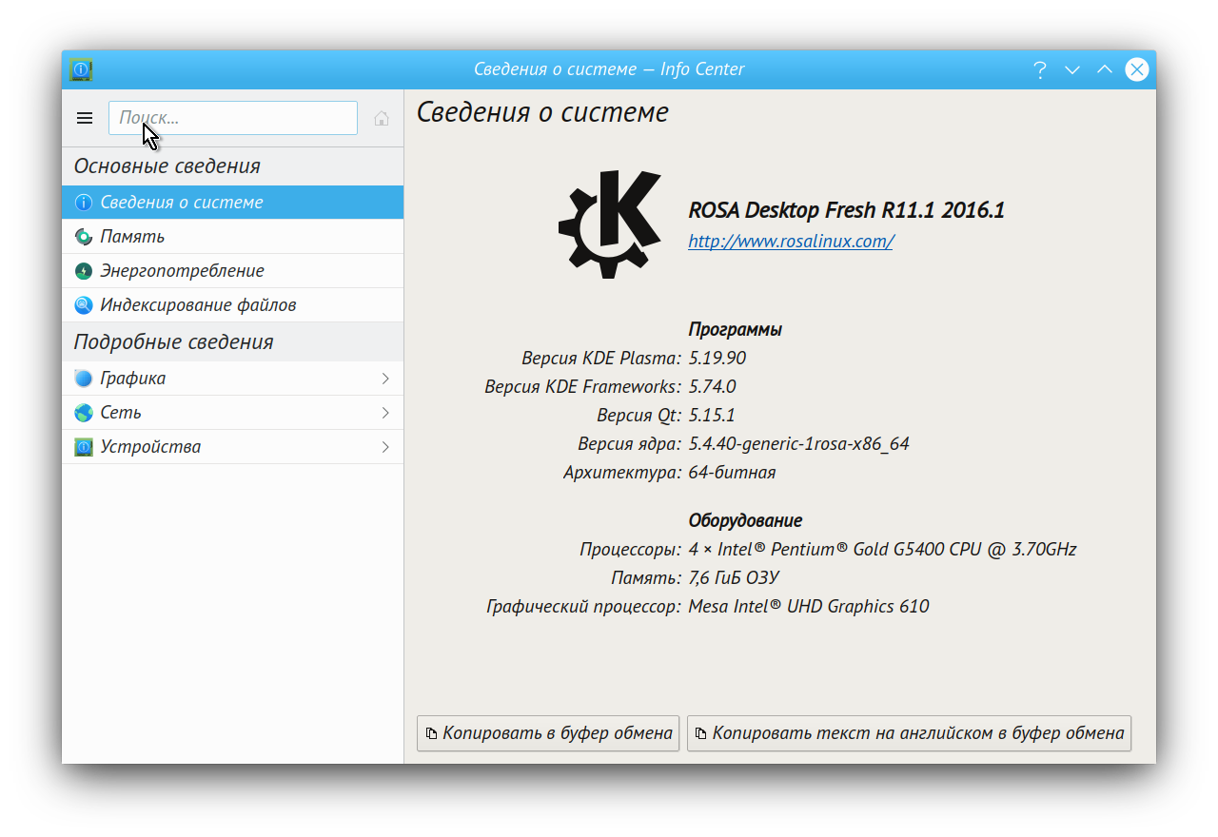The width and height of the screenshot is (1218, 837).
Task: Open the Графика category
Action: click(x=232, y=379)
